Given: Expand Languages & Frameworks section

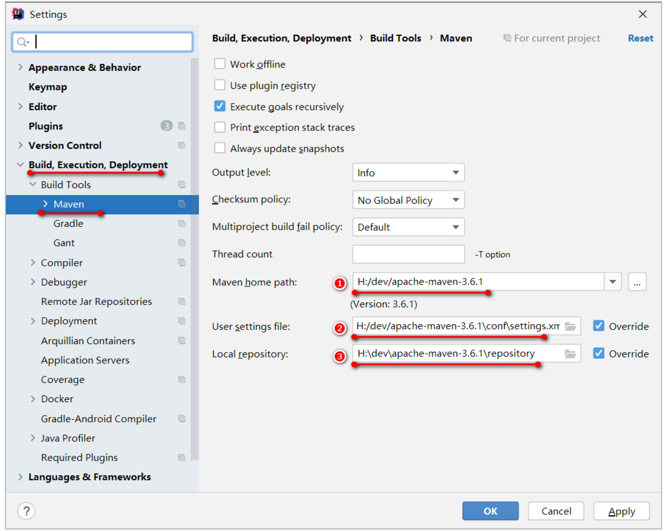Looking at the screenshot, I should [20, 477].
